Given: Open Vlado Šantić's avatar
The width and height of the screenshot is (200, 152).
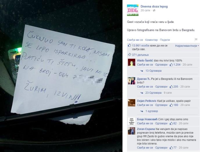Looking at the screenshot, I should [131, 62].
